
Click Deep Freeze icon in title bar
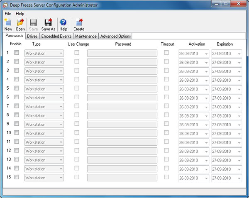click(5, 5)
